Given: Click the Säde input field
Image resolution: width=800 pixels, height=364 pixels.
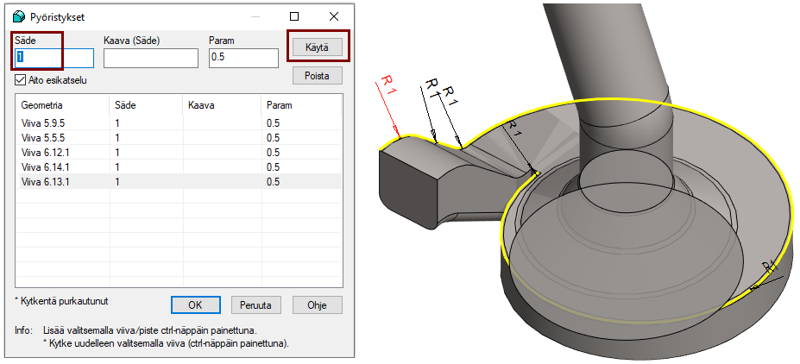Looking at the screenshot, I should [x=54, y=58].
